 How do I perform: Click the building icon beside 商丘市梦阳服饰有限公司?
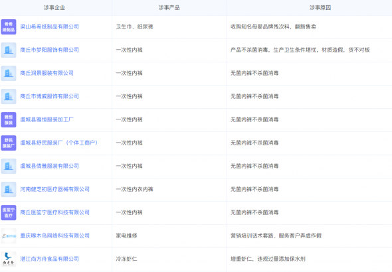[x=9, y=50]
